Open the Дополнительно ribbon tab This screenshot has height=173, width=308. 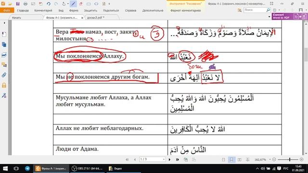(x=153, y=11)
